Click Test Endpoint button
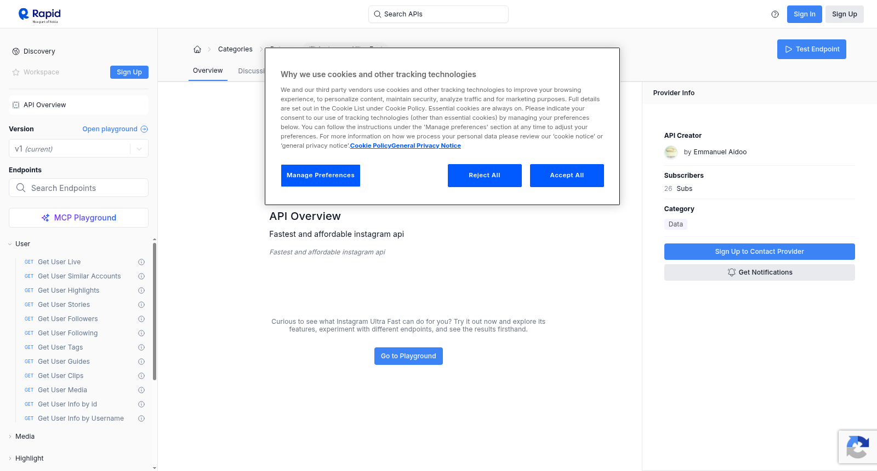Viewport: 877px width, 471px height. [x=812, y=49]
